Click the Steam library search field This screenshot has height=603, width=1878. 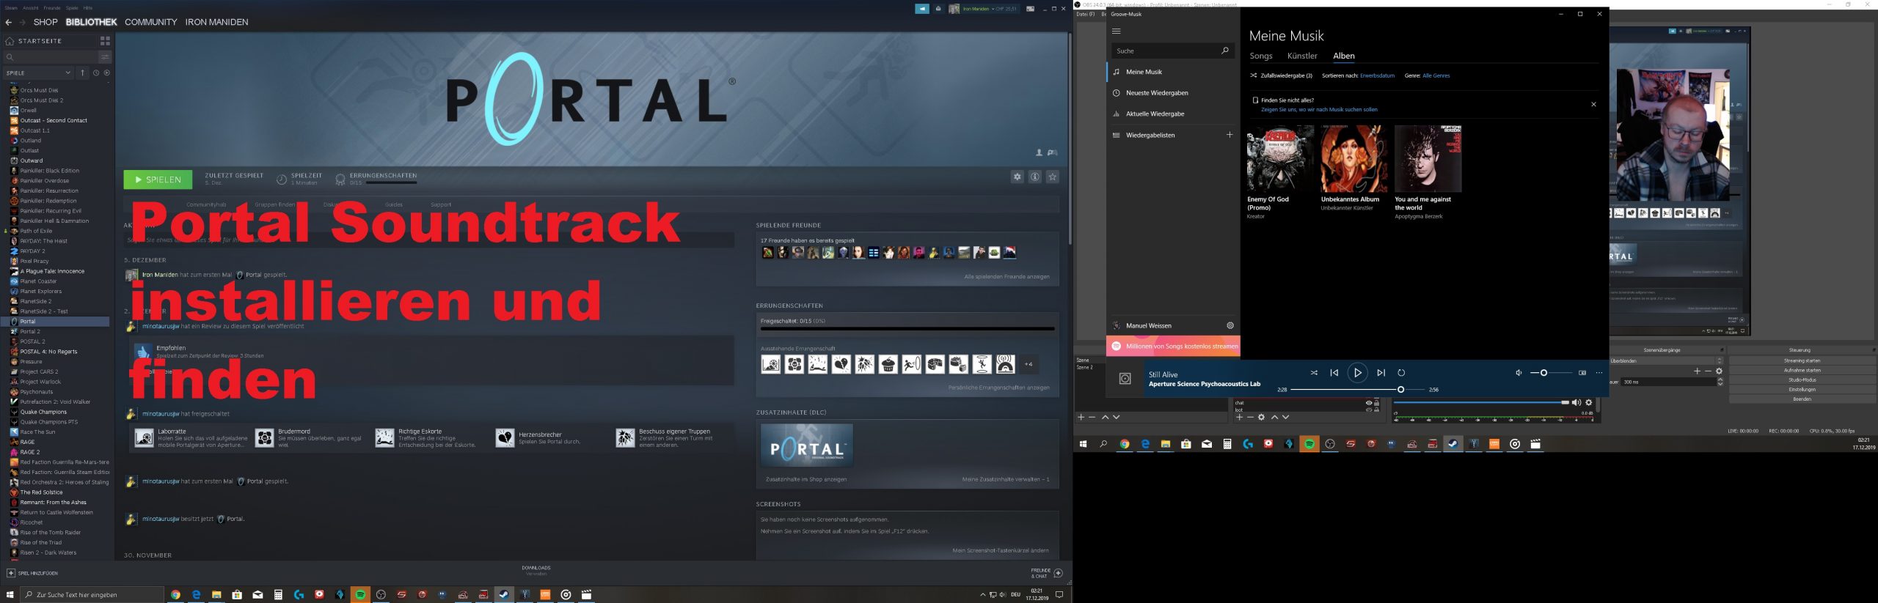(50, 56)
